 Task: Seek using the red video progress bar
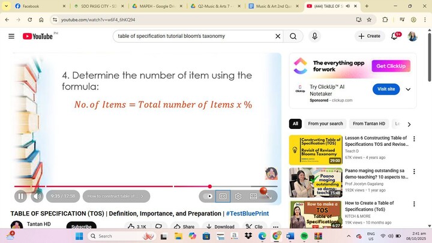coord(120,187)
